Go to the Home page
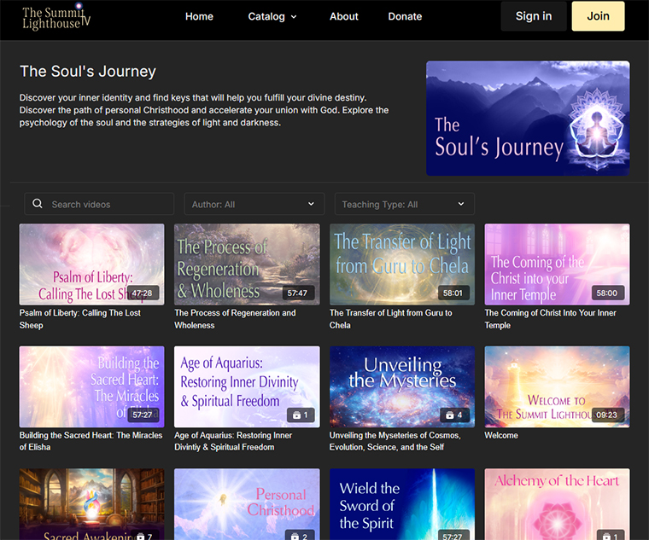Viewport: 649px width, 540px height. tap(199, 16)
